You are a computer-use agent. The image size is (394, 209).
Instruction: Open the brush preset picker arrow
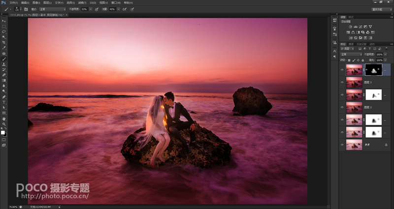pyautogui.click(x=21, y=9)
